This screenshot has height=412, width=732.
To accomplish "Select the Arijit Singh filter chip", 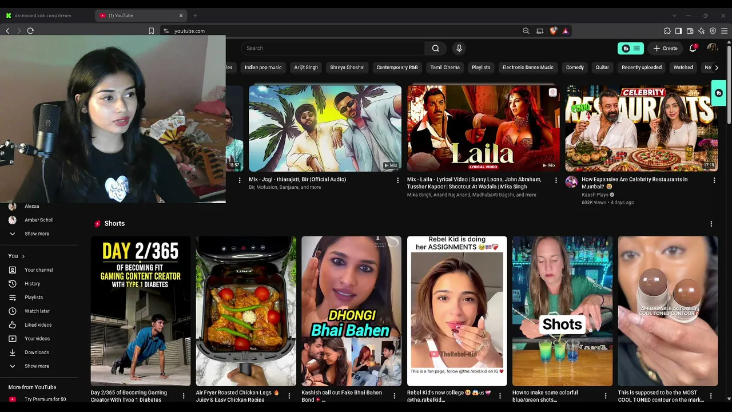I will 306,68.
